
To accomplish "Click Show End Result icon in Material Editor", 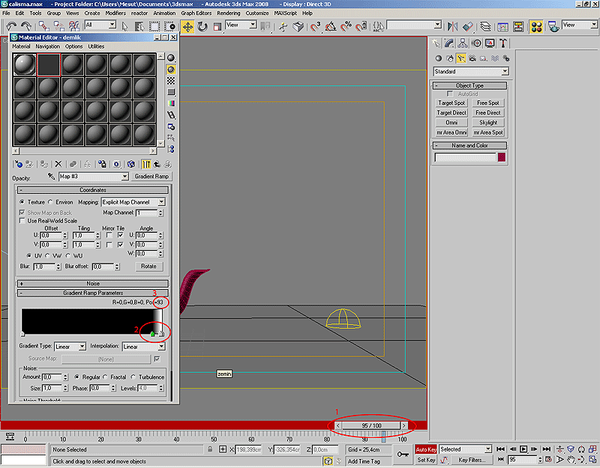I will (x=147, y=164).
